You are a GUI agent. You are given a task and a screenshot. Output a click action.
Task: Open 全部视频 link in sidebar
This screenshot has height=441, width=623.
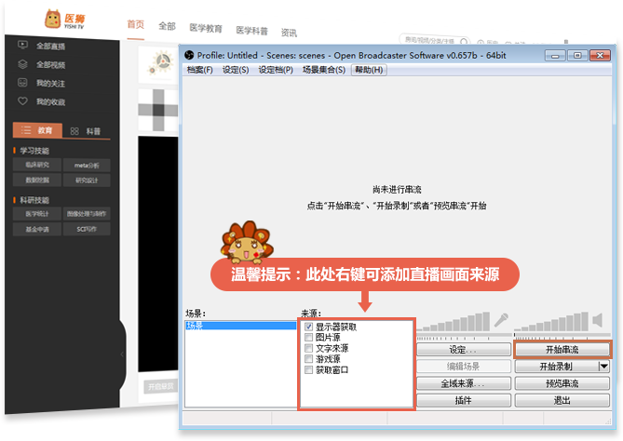(50, 65)
